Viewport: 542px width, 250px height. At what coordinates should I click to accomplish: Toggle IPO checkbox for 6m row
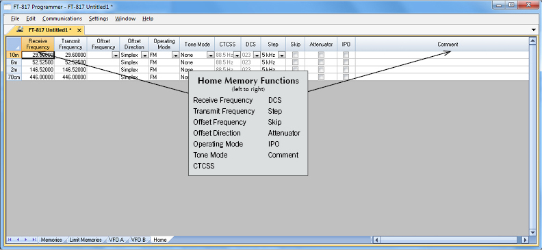click(x=346, y=62)
